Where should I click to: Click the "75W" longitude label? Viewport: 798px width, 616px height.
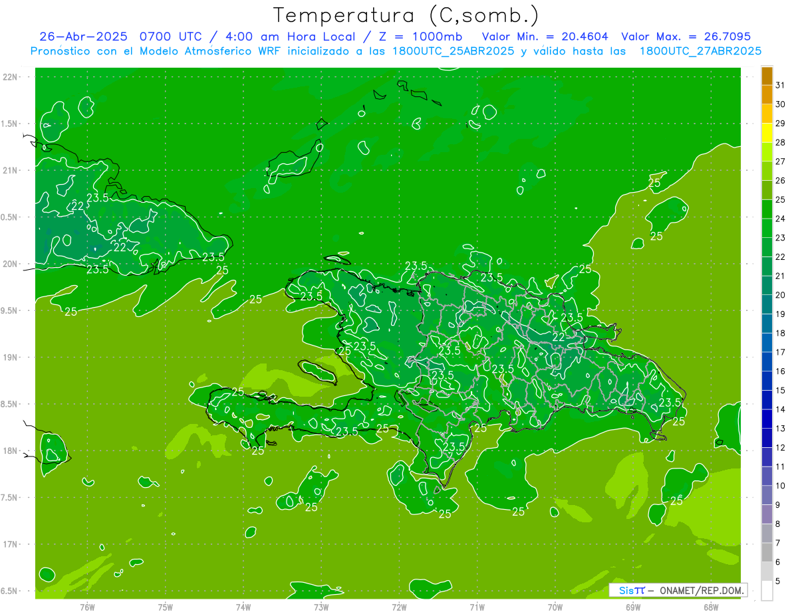pyautogui.click(x=166, y=607)
